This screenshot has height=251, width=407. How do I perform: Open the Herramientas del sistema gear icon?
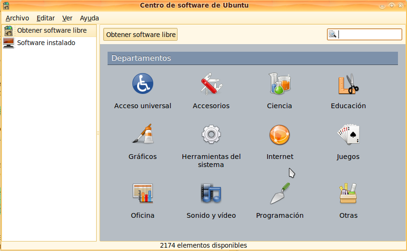coord(211,134)
